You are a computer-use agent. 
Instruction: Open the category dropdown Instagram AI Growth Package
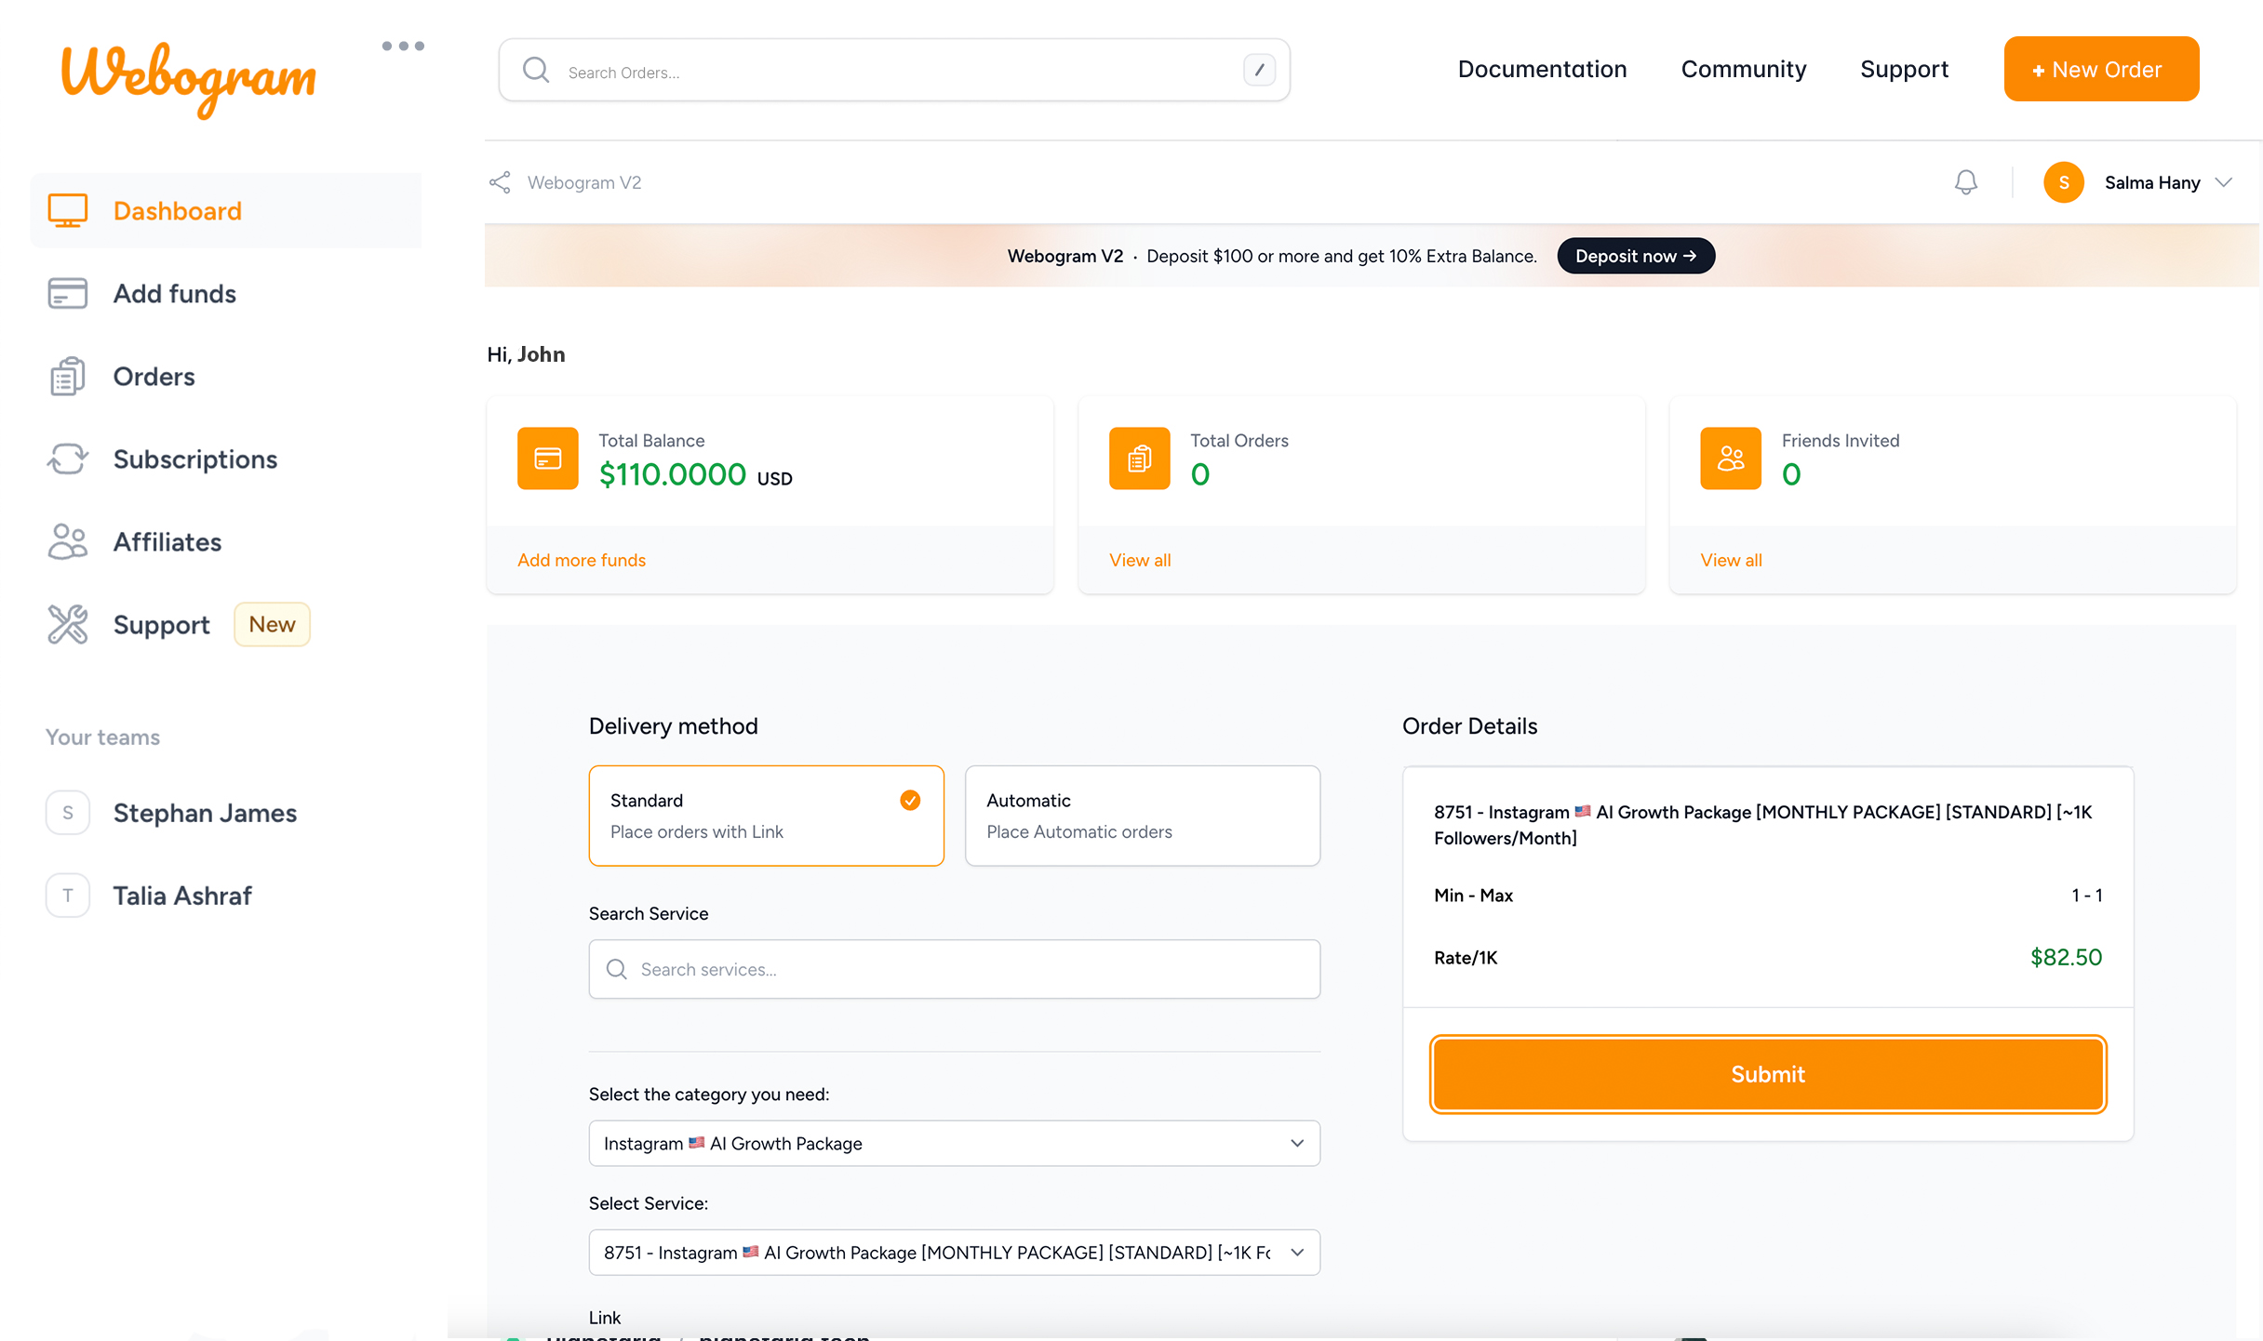pyautogui.click(x=954, y=1143)
